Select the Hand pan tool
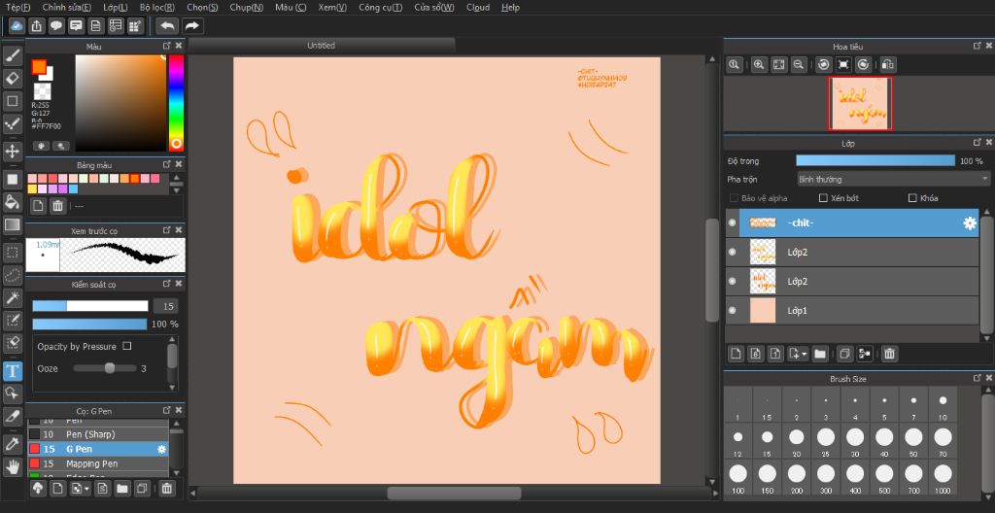 coord(13,468)
